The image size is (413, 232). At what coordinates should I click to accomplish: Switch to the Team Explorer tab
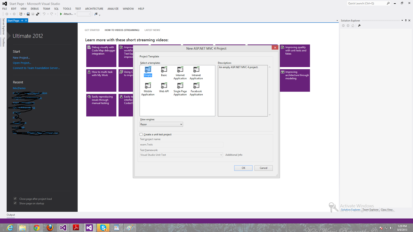[370, 210]
